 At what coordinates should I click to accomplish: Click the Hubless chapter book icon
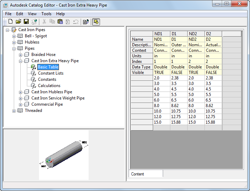pos(20,42)
